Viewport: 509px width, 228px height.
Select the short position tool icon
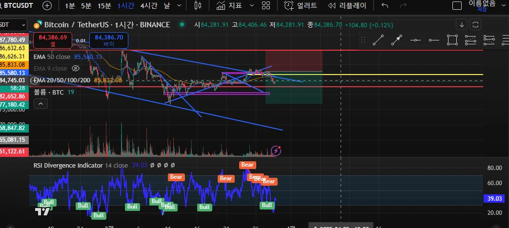(489, 40)
